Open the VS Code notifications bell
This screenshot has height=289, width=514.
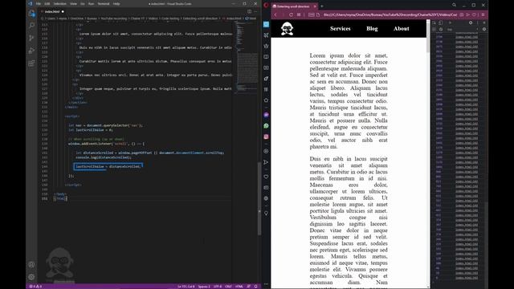[256, 287]
